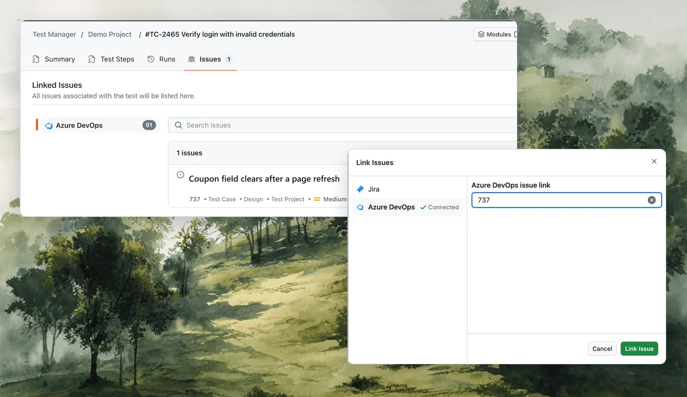Click the Azure DevOps logo in sidebar
This screenshot has width=687, height=397.
coord(49,126)
